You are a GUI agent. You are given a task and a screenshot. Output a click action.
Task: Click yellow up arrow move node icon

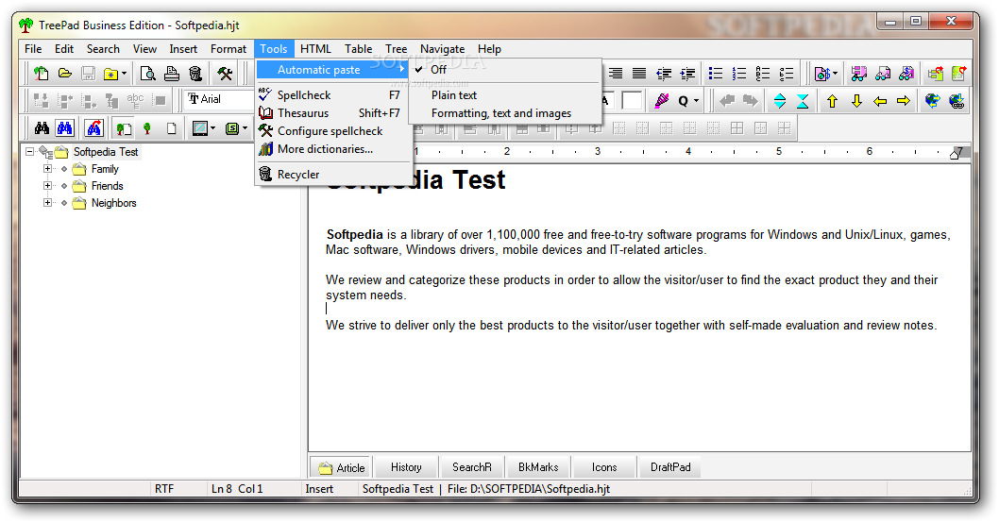832,101
